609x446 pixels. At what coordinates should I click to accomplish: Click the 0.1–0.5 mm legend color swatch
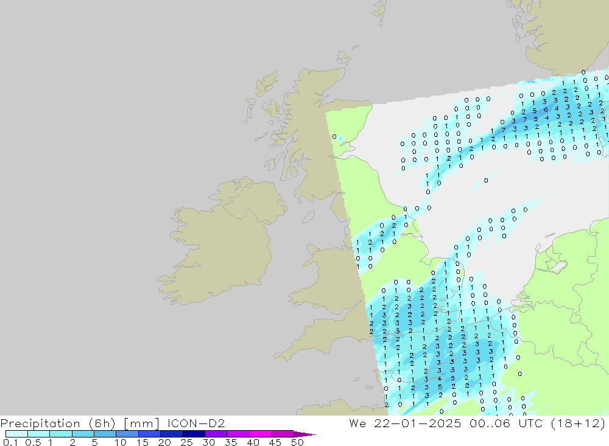tap(16, 434)
